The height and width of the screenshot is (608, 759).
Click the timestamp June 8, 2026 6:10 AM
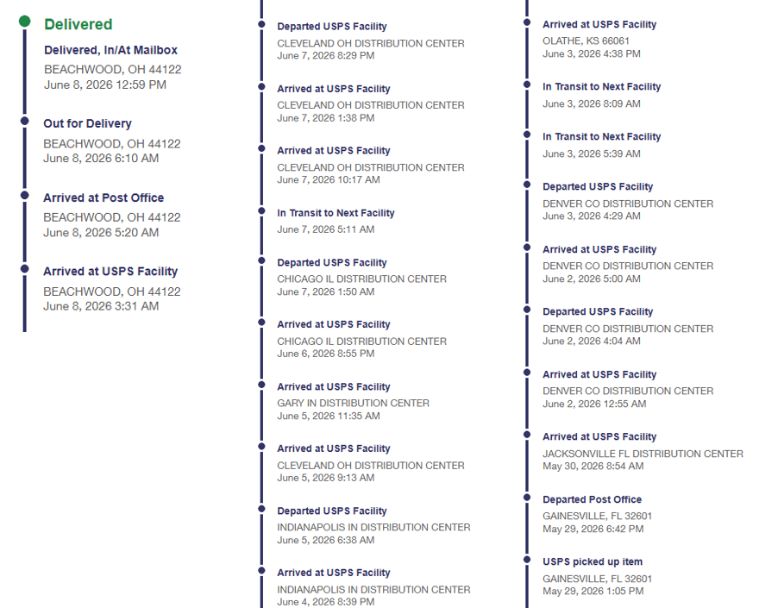101,159
